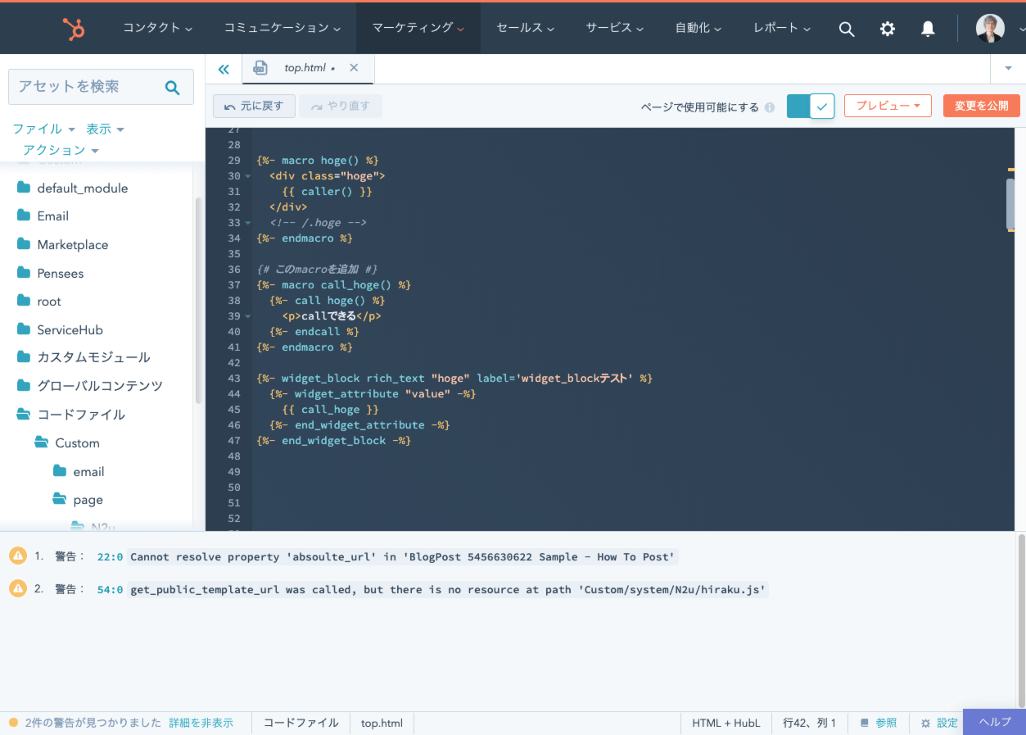Toggle the ページで使用可能にする switch
This screenshot has height=735, width=1026.
coord(810,106)
